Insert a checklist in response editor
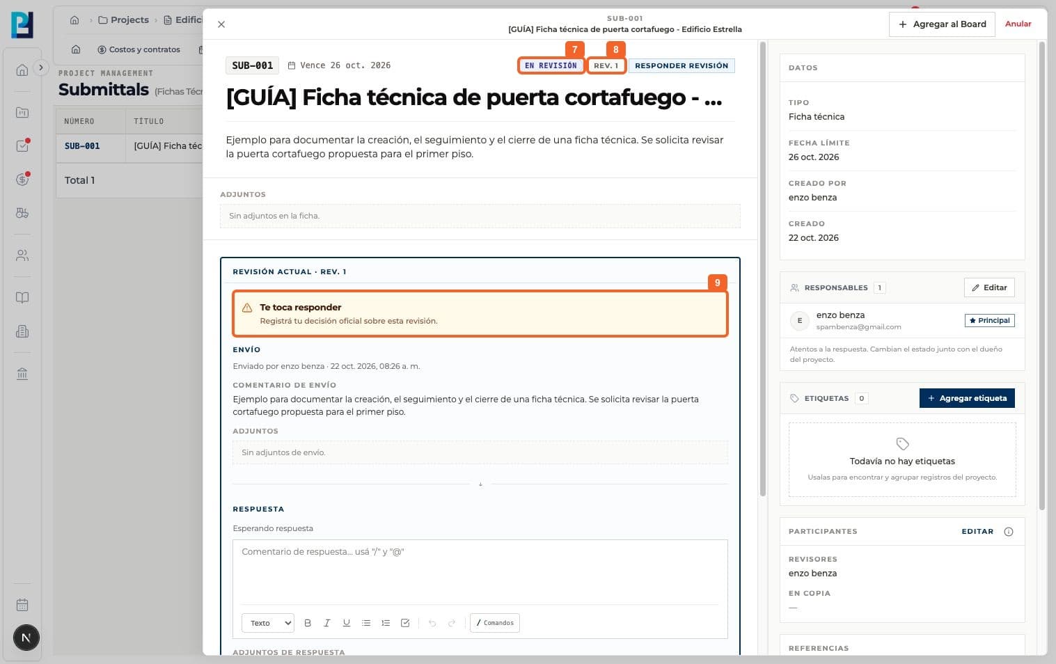 (x=405, y=623)
